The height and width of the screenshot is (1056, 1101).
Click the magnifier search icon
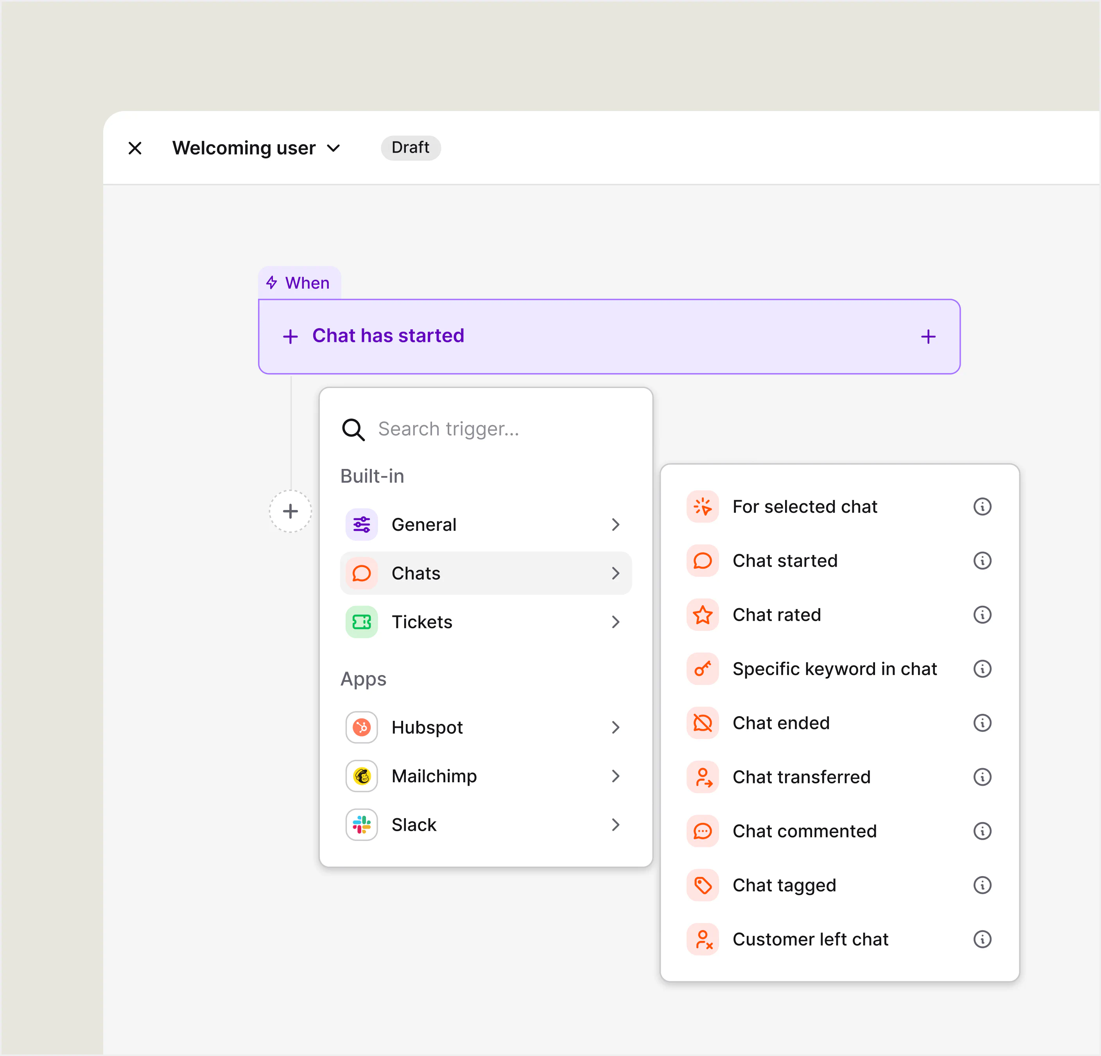coord(353,429)
